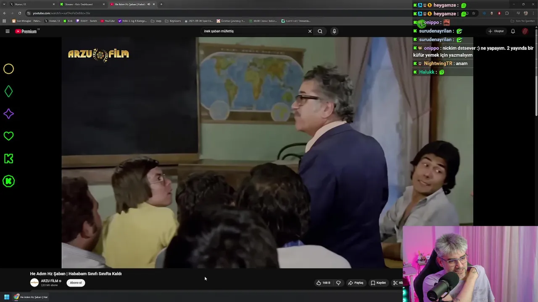Open YouTube notifications bell

pyautogui.click(x=513, y=31)
